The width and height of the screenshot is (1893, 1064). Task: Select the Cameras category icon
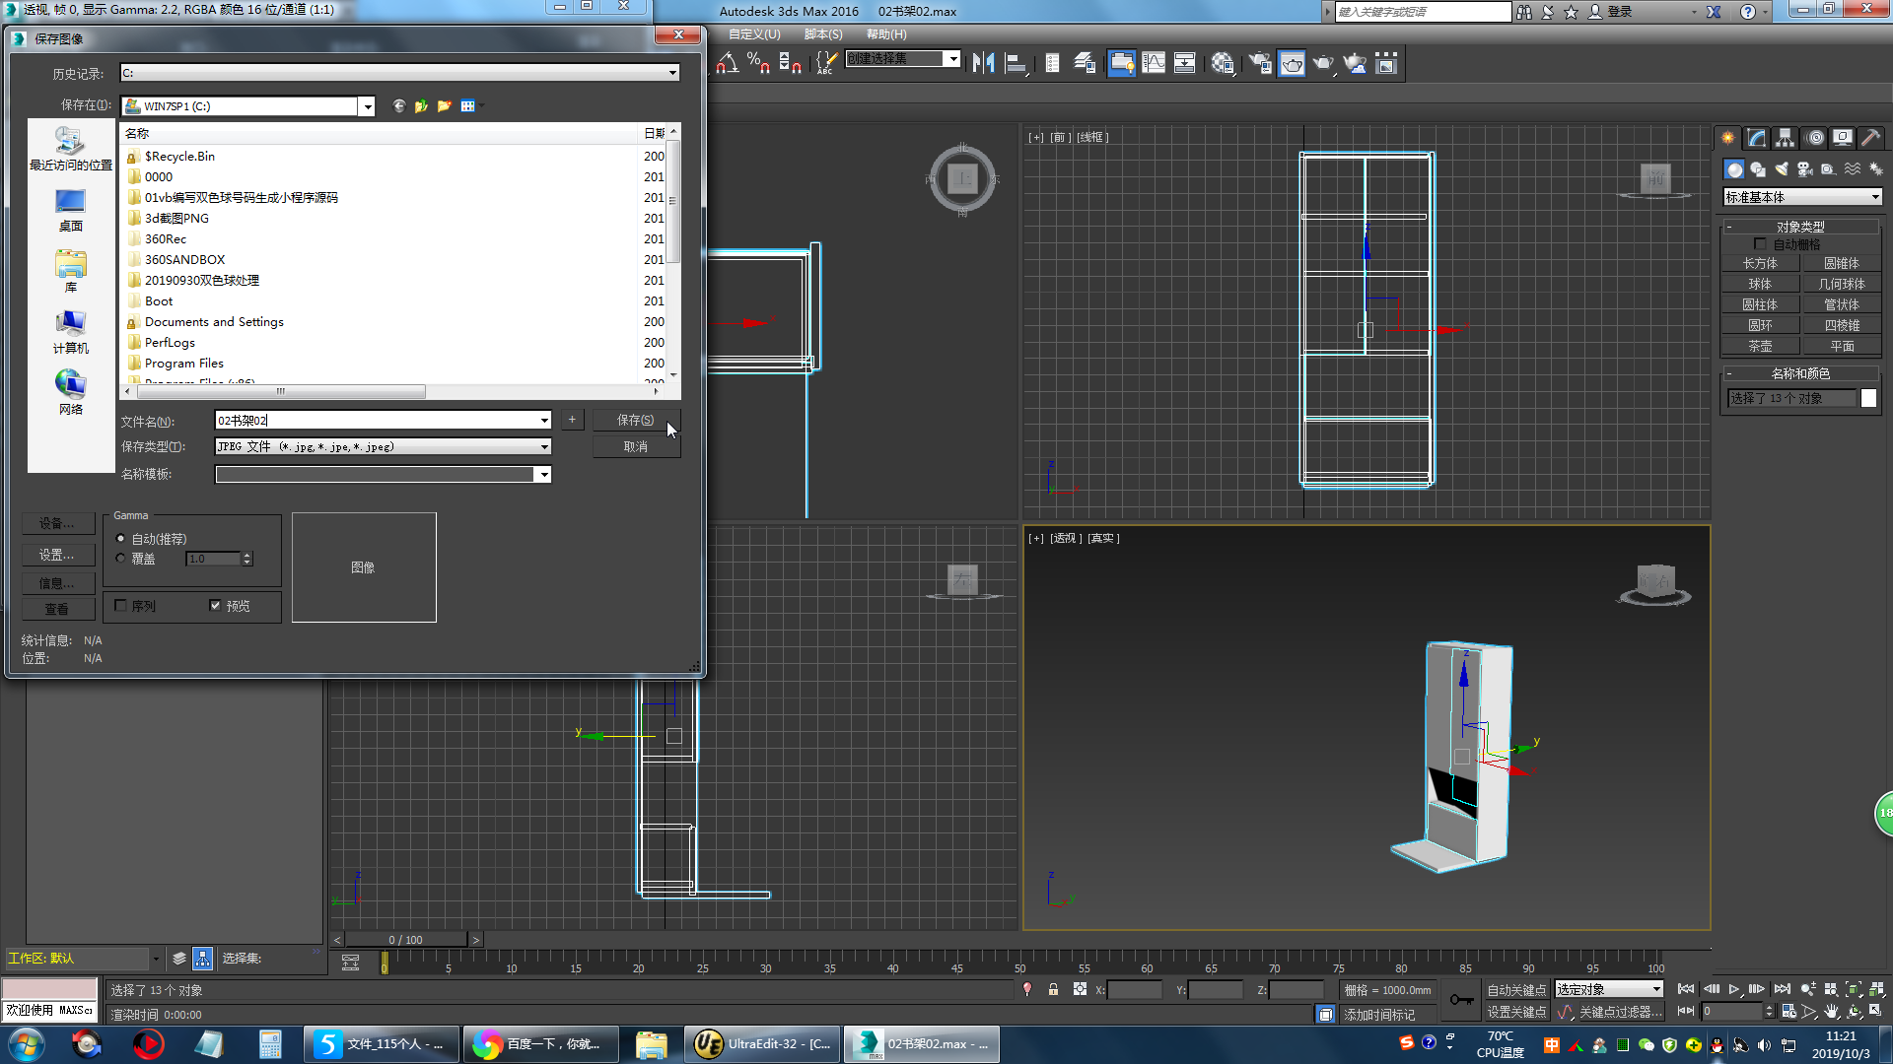coord(1805,169)
